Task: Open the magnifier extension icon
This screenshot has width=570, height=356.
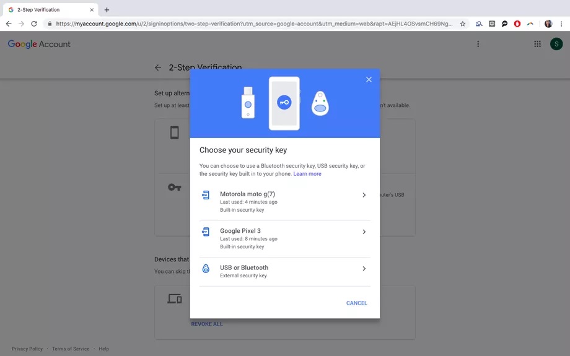Action: tap(479, 24)
